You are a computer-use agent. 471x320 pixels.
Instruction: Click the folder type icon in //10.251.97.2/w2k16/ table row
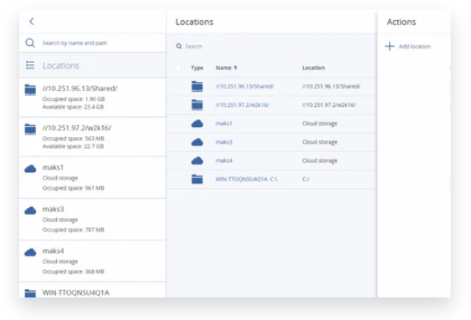point(197,105)
